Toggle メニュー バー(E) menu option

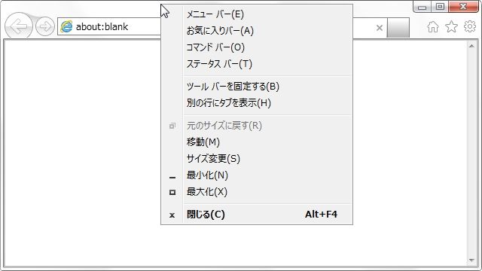pyautogui.click(x=257, y=14)
